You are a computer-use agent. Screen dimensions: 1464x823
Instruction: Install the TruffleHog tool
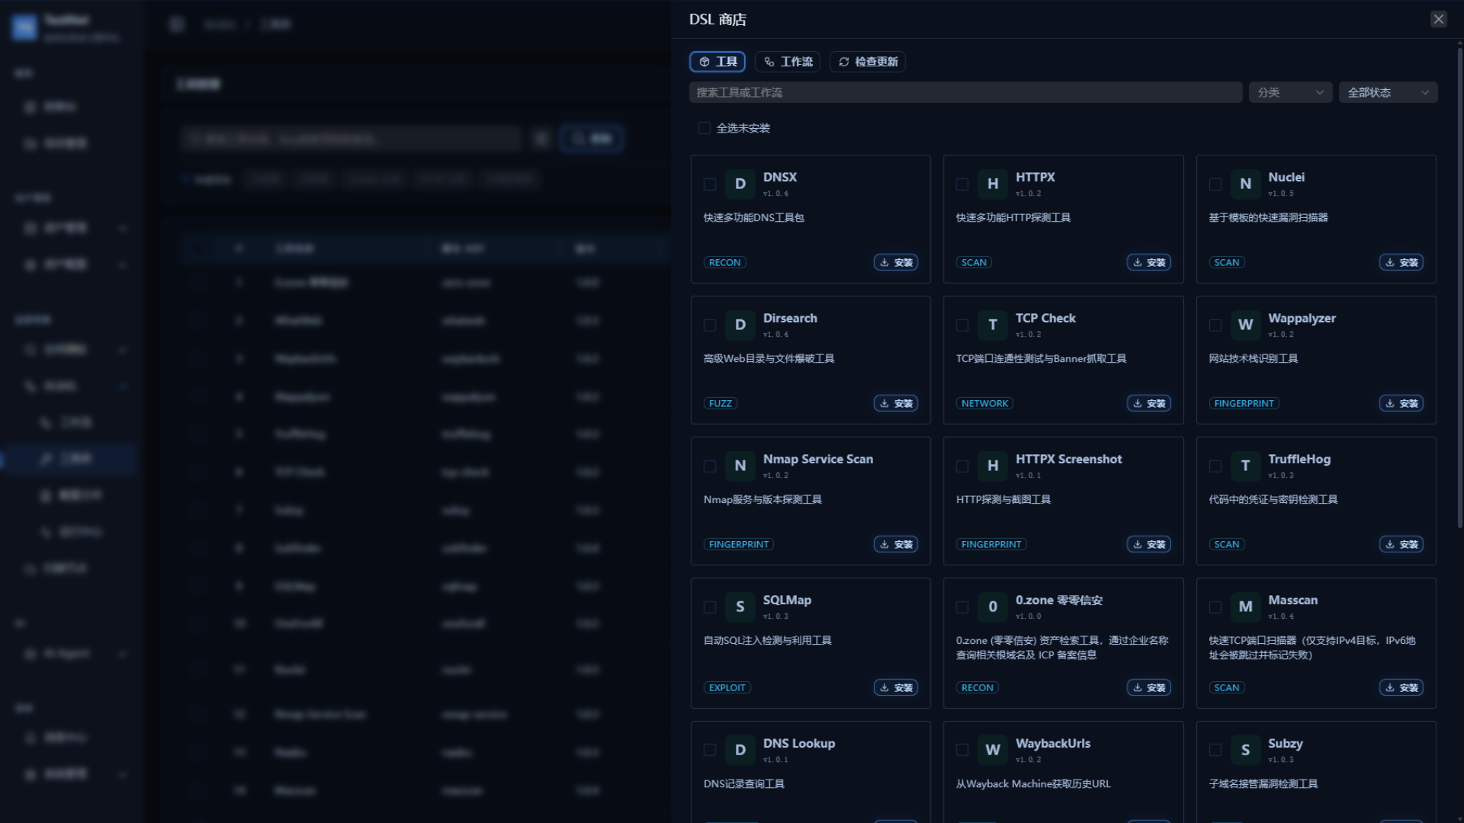point(1401,544)
